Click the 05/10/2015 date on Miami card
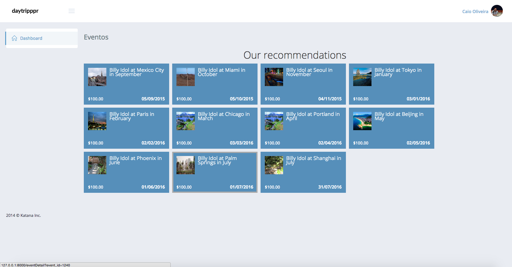 coord(241,99)
